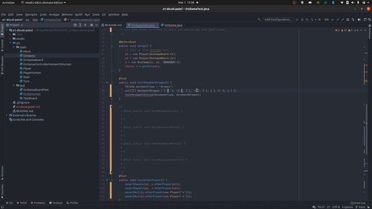Screen dimensions: 372x209
Task: Click the Build project hammer icon
Action: (x=259, y=20)
